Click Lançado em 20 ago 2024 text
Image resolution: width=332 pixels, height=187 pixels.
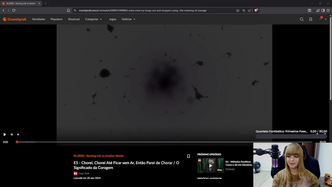87,178
